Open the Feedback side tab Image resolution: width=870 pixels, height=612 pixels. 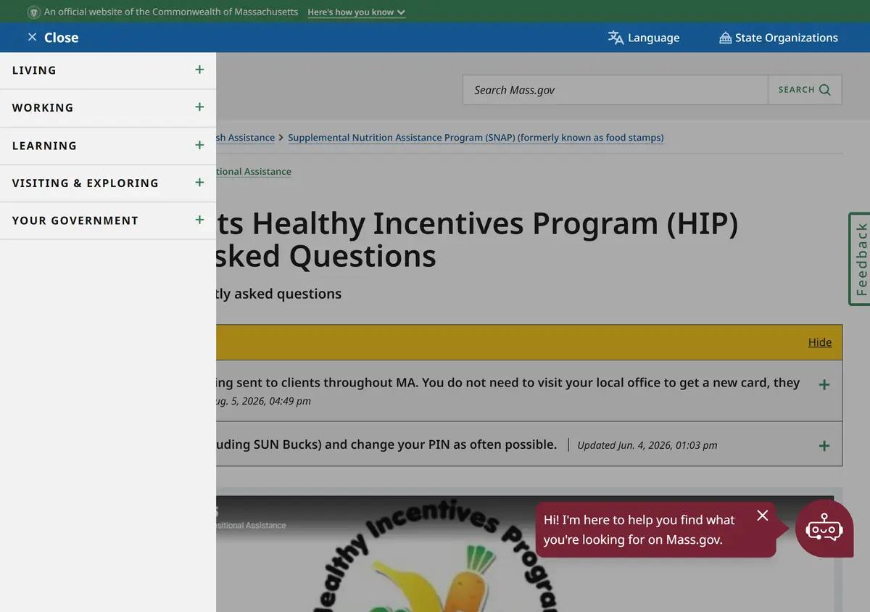[x=860, y=259]
